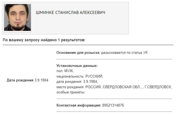Click the 'Установочные данные' heading
The height and width of the screenshot is (115, 177).
click(x=77, y=66)
